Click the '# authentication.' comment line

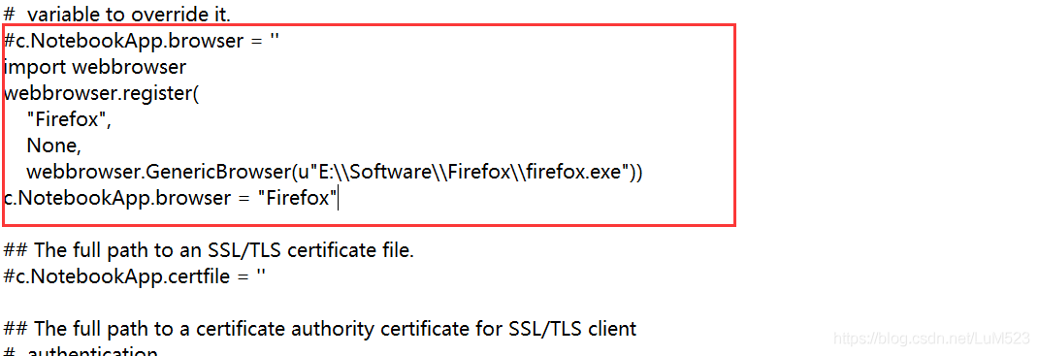pyautogui.click(x=81, y=350)
